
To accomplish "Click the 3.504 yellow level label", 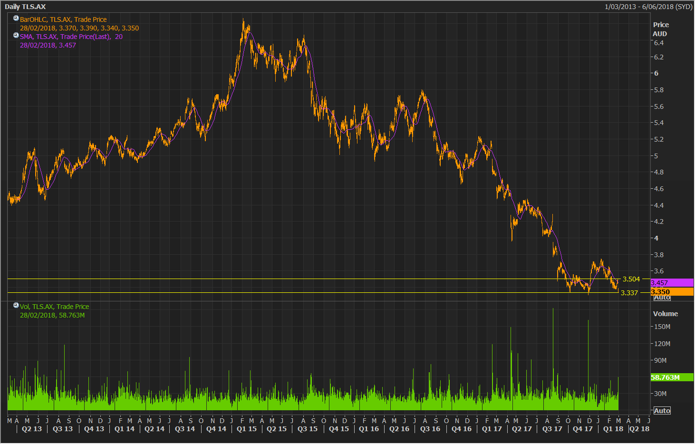I will (x=631, y=279).
